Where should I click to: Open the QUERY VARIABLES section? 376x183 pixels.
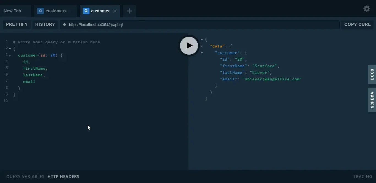25,177
